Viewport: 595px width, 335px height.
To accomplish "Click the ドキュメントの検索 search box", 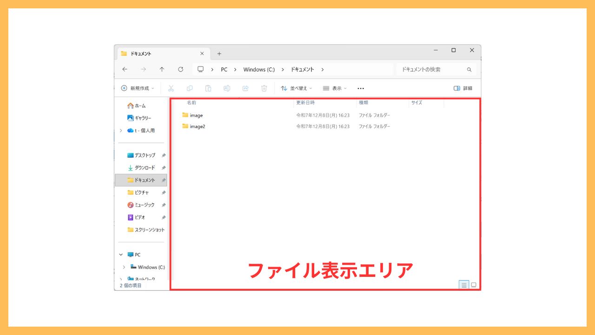I will click(x=431, y=69).
